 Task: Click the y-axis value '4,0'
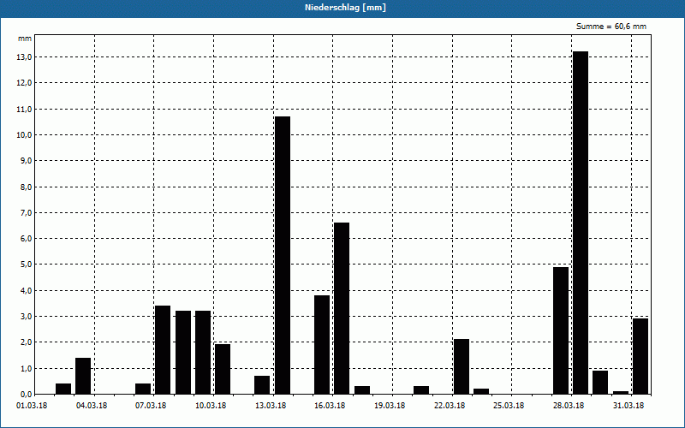[26, 290]
